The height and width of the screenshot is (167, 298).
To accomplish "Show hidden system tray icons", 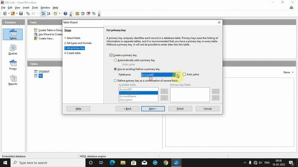I will point(245,163).
